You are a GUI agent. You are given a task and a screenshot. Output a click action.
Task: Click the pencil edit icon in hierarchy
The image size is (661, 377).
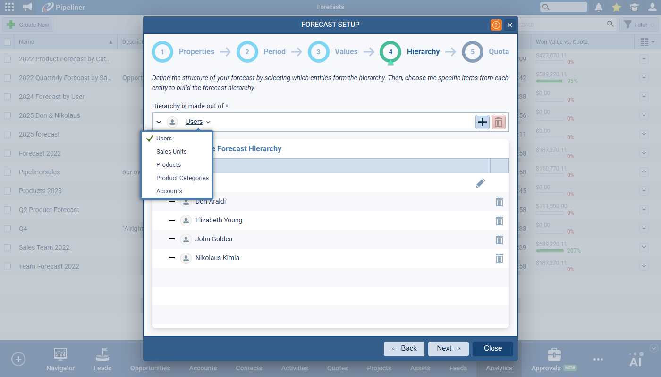coord(480,183)
